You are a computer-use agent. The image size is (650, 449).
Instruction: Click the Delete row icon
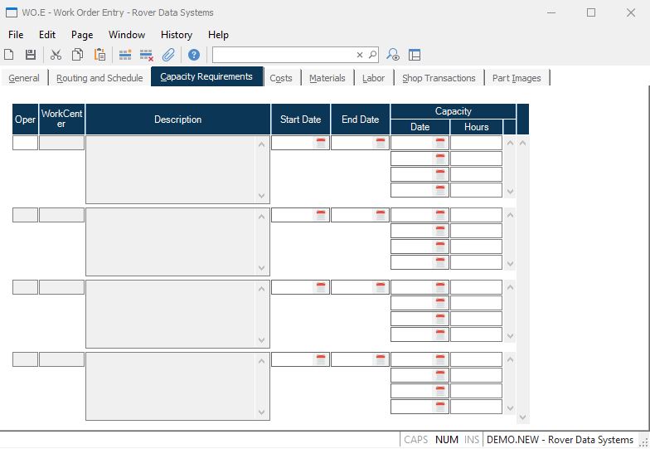[x=147, y=55]
